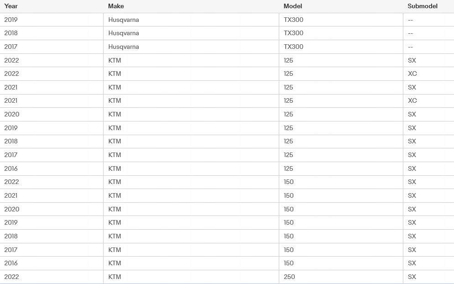Screen dimensions: 454x284
Task: Select XC submodel of the 2021 KTM 125
Action: (x=412, y=100)
